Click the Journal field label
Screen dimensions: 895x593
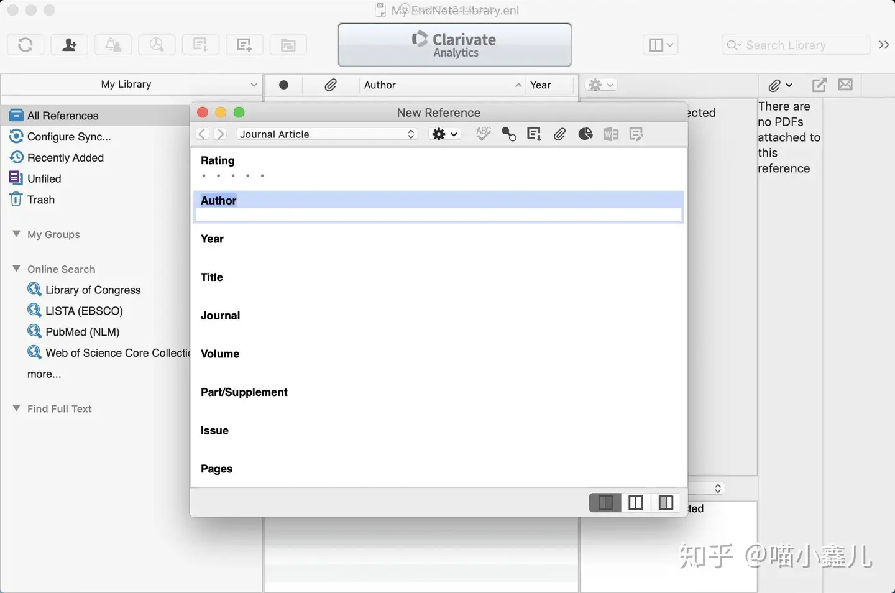pos(220,316)
